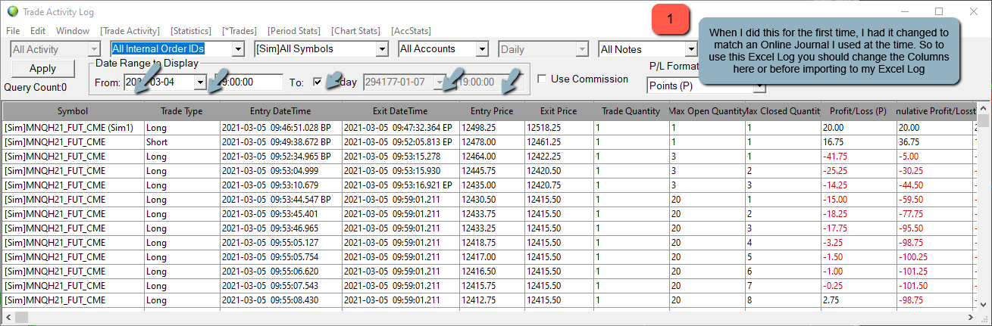
Task: Click the horizontal scrollbar left arrow
Action: tap(7, 318)
